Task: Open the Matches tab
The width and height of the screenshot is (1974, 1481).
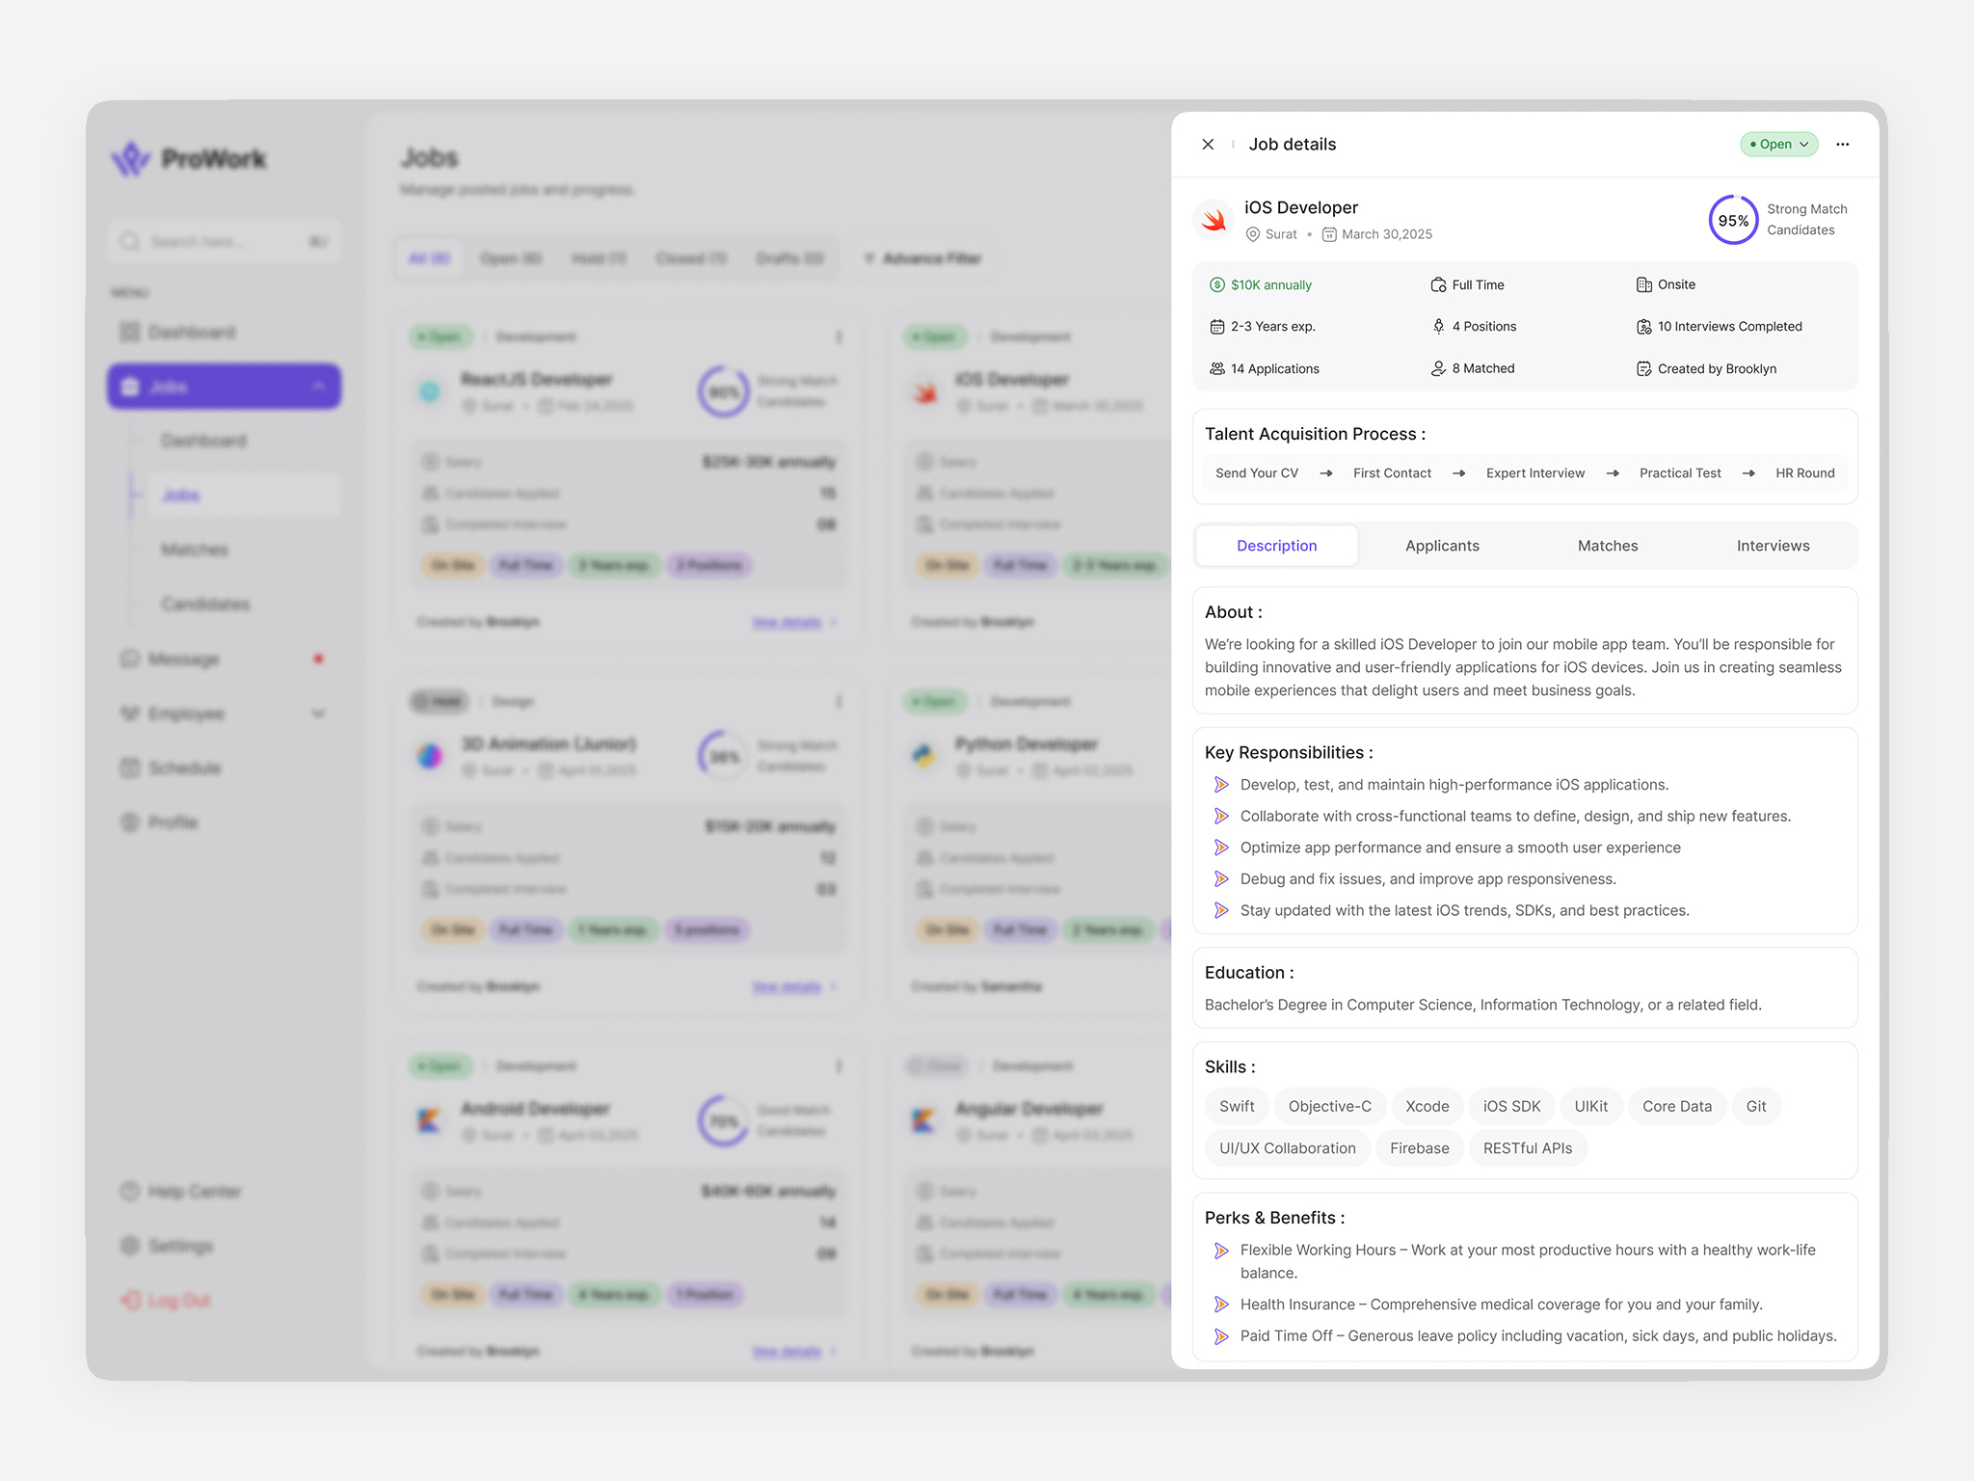Action: (1608, 546)
